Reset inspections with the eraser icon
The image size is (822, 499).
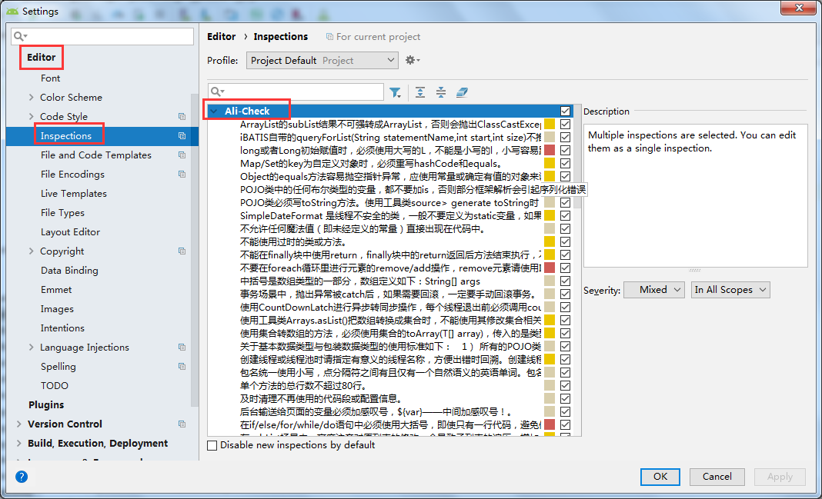[x=461, y=91]
